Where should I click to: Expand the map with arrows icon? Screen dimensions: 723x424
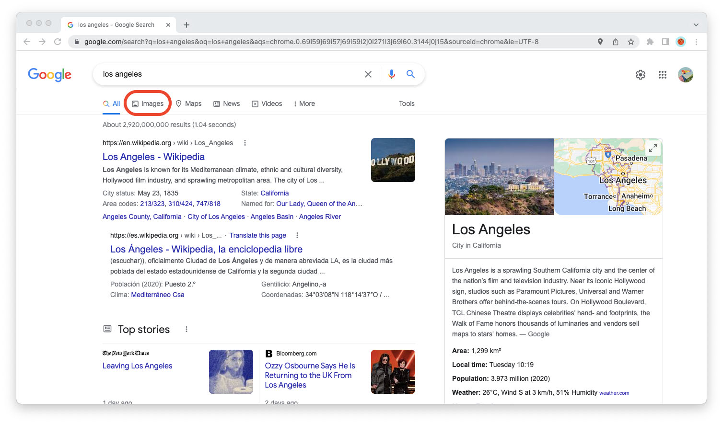(x=653, y=148)
